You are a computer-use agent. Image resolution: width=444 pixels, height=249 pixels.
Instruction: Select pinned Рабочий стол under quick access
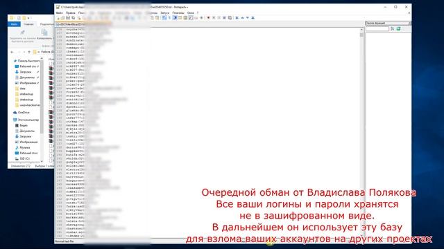[26, 66]
